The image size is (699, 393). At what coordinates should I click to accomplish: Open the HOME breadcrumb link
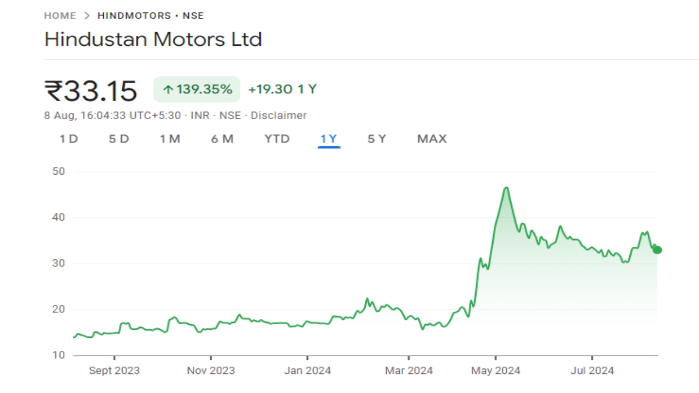tap(60, 16)
